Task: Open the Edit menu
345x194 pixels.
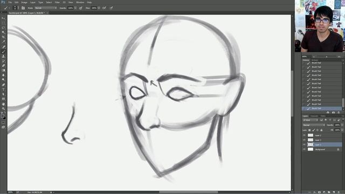Action: pyautogui.click(x=17, y=2)
